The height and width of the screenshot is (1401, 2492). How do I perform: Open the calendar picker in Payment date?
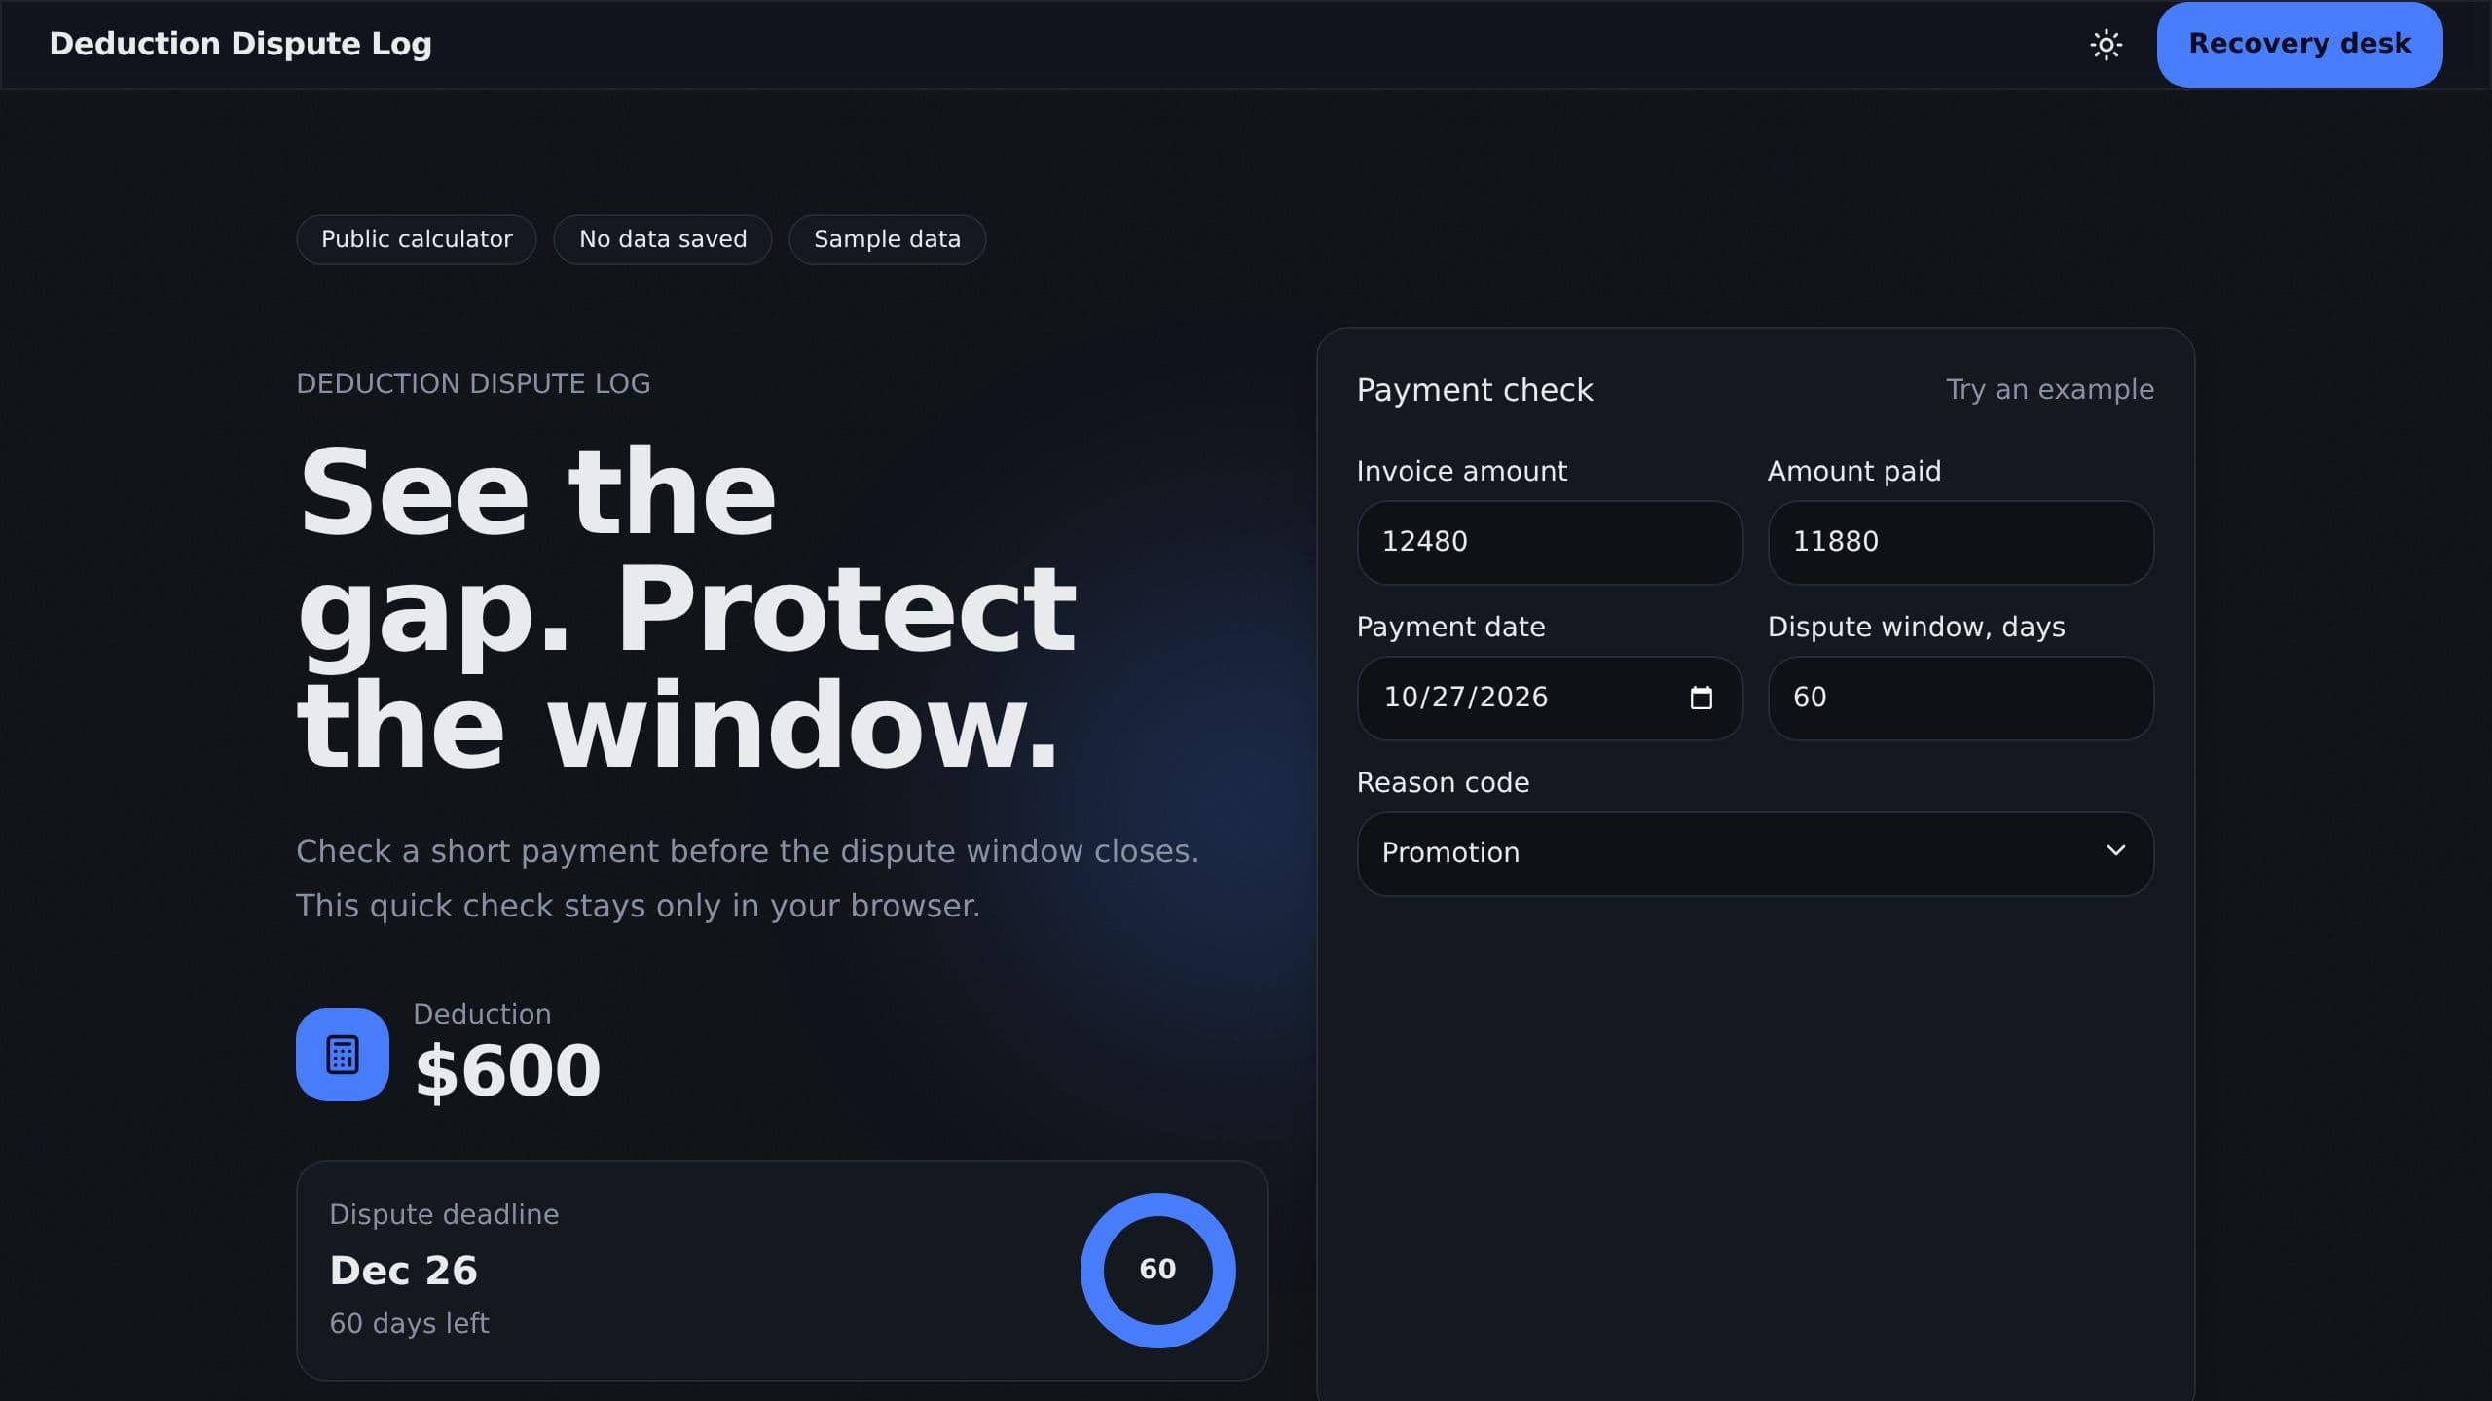[x=1701, y=698]
